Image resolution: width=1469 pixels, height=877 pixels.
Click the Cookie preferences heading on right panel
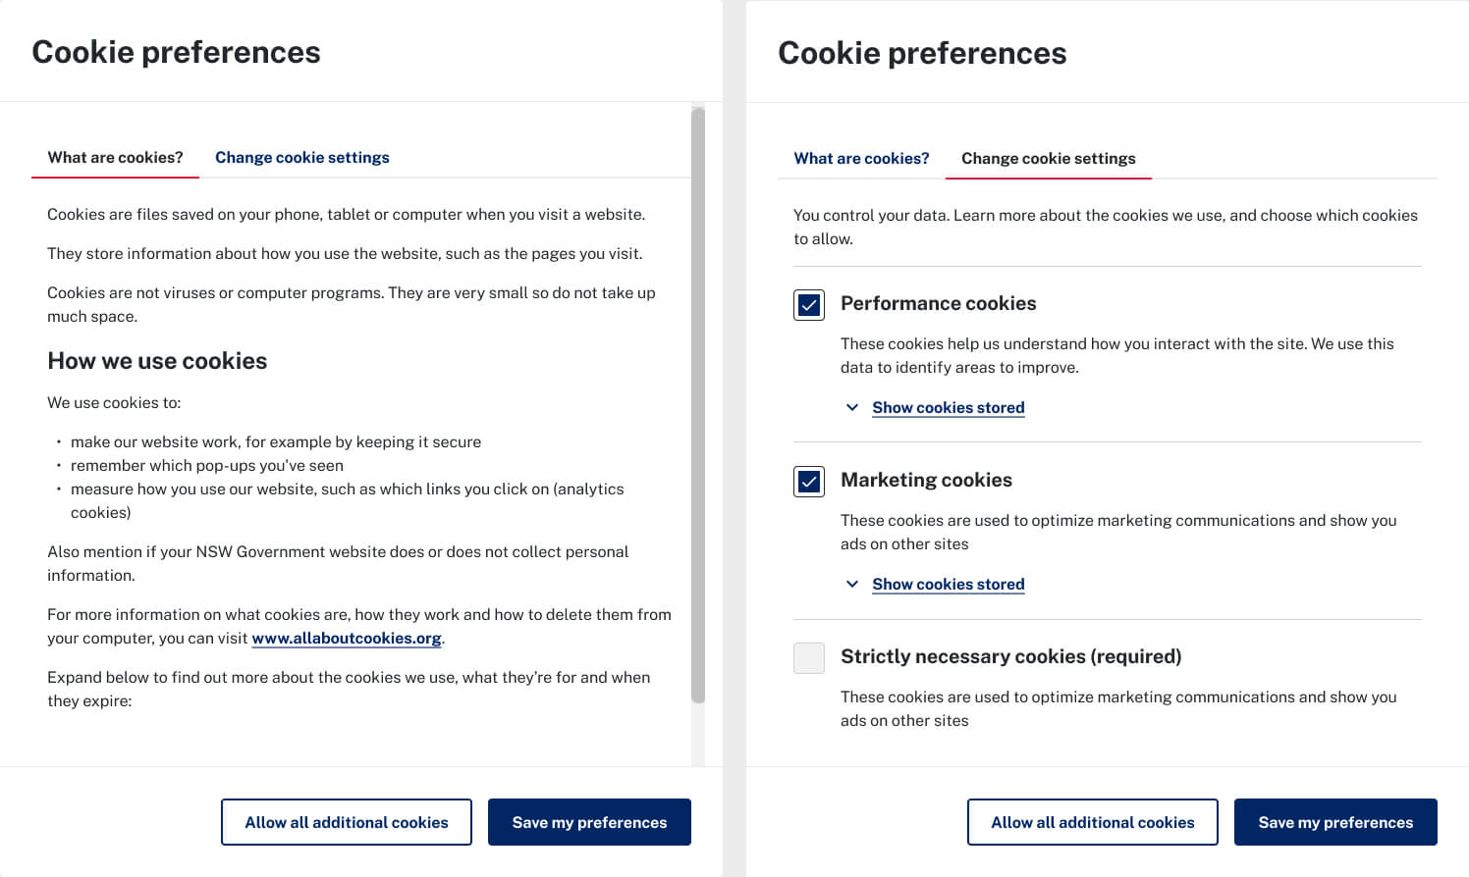[x=922, y=53]
